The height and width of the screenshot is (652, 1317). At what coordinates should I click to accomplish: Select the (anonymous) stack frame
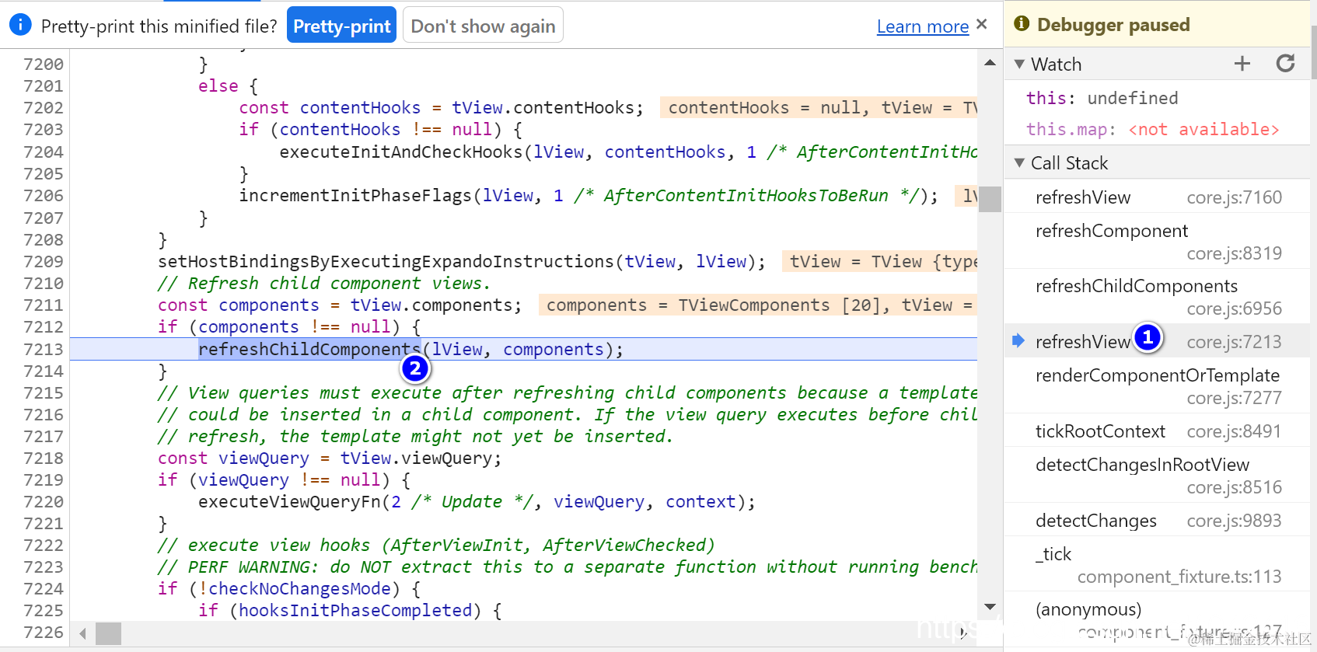pos(1158,620)
